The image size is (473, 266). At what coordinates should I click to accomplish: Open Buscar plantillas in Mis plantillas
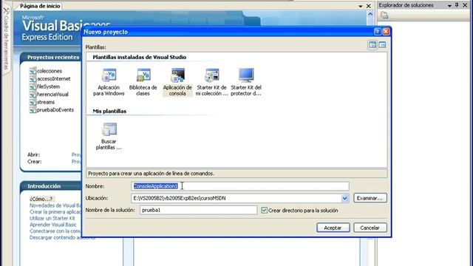coord(109,136)
